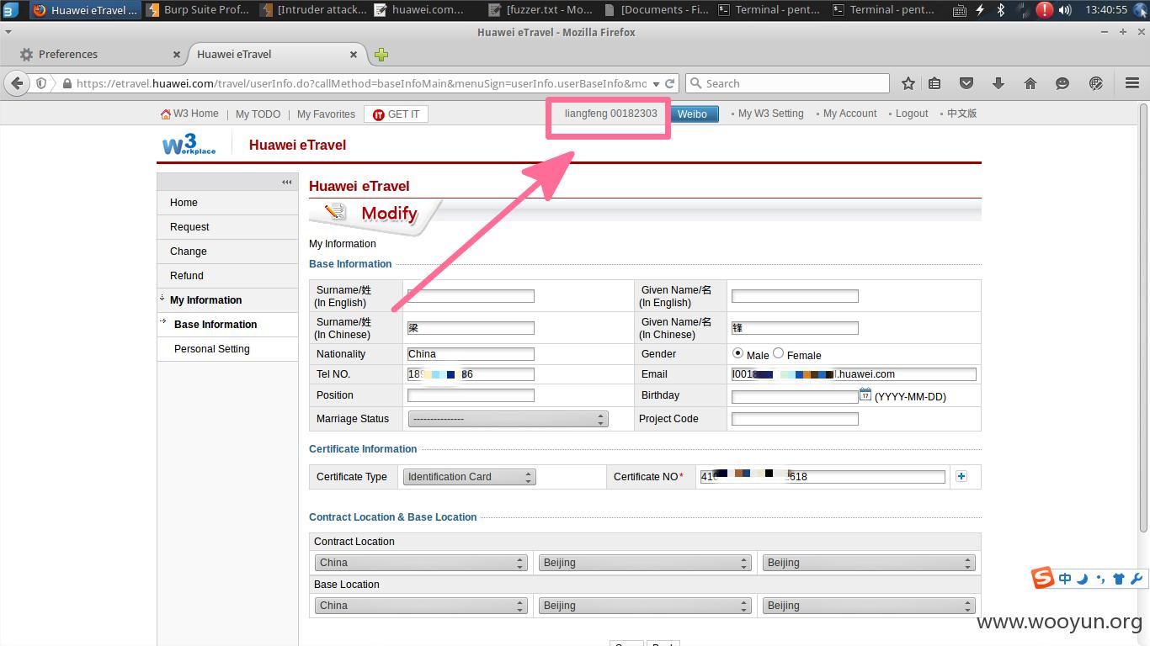Screen dimensions: 1150x646
Task: Open the My Favorites link
Action: pyautogui.click(x=326, y=114)
